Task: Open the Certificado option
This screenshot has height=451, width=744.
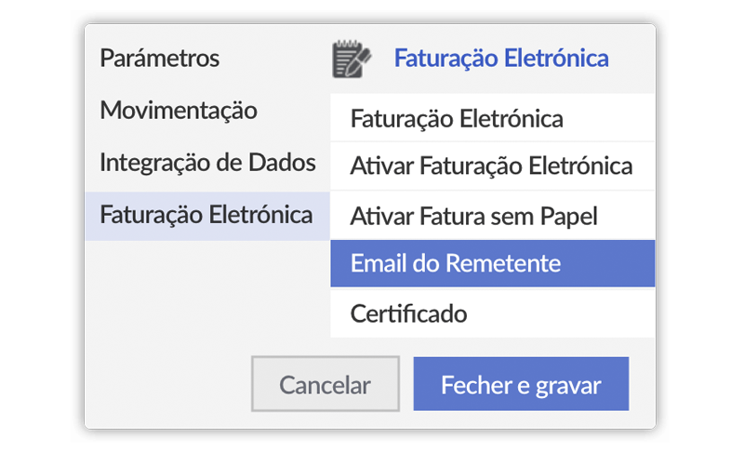Action: coord(493,313)
